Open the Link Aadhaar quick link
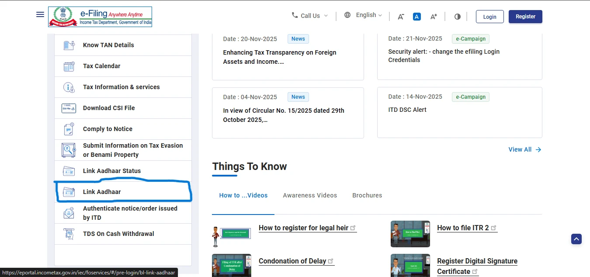 [x=102, y=192]
